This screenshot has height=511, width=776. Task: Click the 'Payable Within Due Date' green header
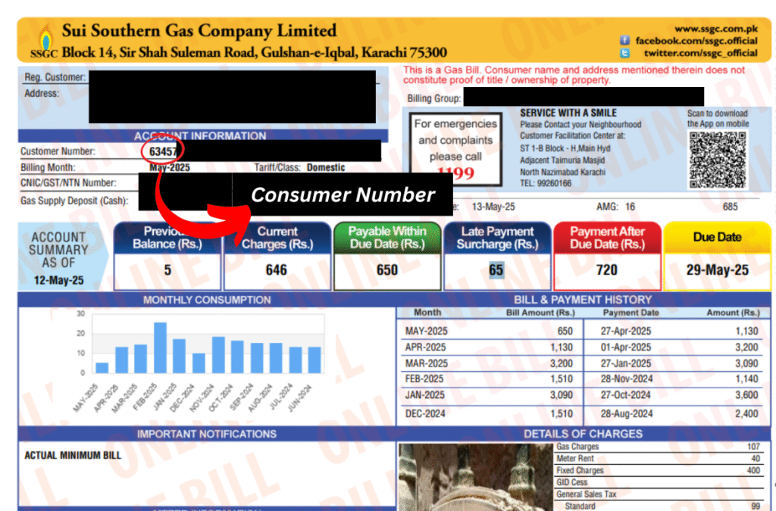(x=387, y=238)
